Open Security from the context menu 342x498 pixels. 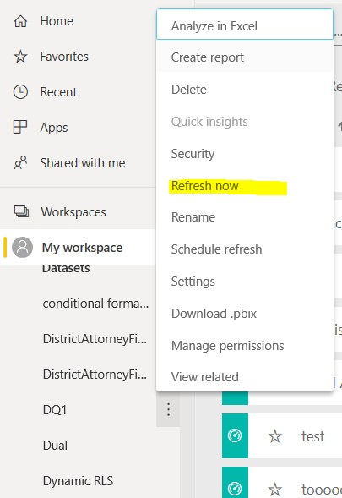tap(245, 154)
